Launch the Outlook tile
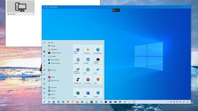 tap(98, 93)
